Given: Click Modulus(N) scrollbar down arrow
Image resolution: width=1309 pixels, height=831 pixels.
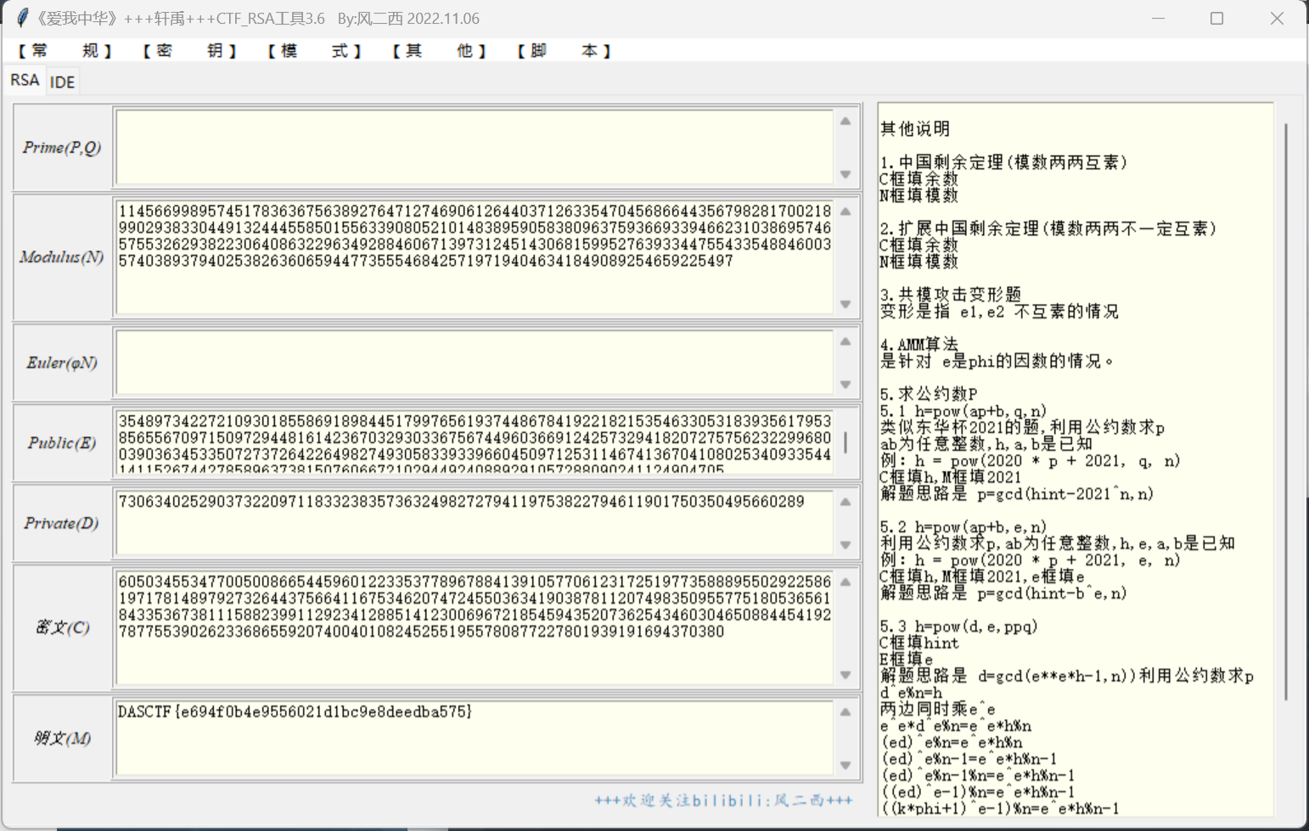Looking at the screenshot, I should pos(846,304).
